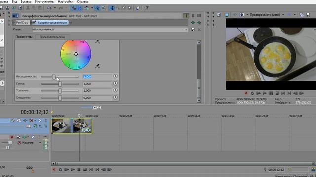Click the Record button in timeline transport
The height and width of the screenshot is (177, 316).
(54, 170)
